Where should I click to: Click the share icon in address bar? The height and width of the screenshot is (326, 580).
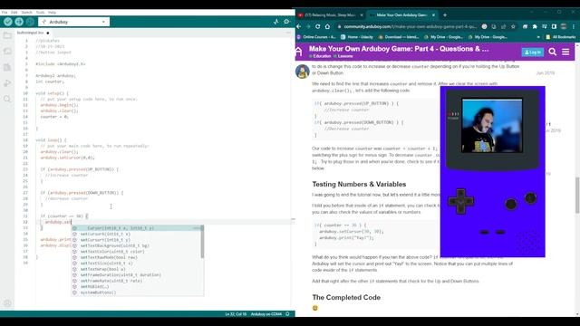504,26
